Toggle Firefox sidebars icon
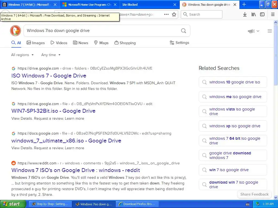 click(x=262, y=15)
